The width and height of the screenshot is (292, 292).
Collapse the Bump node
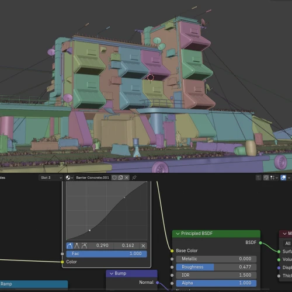point(112,273)
